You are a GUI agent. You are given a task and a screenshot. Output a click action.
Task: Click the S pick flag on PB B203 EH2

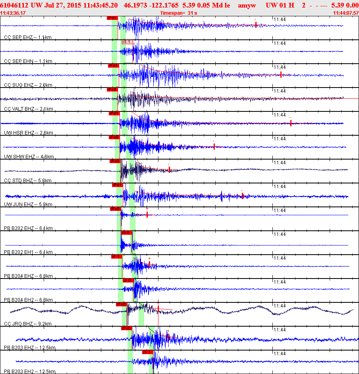[147, 352]
